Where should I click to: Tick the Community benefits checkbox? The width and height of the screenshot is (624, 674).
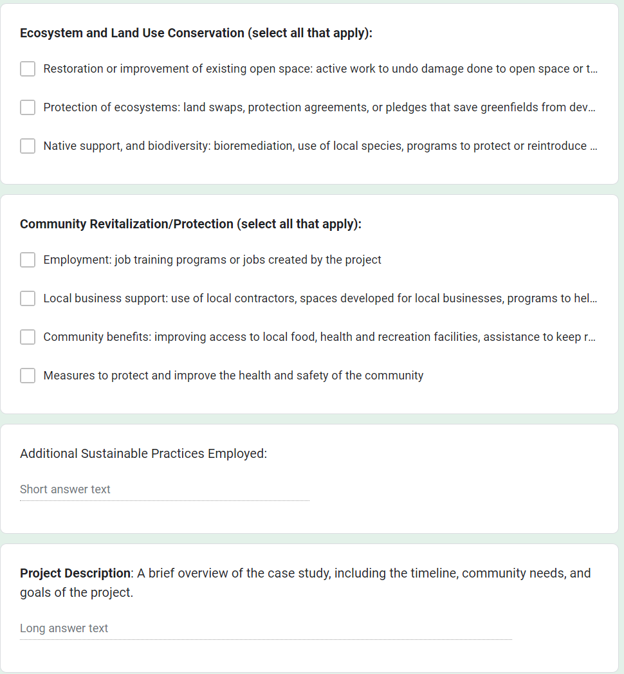[x=28, y=337]
